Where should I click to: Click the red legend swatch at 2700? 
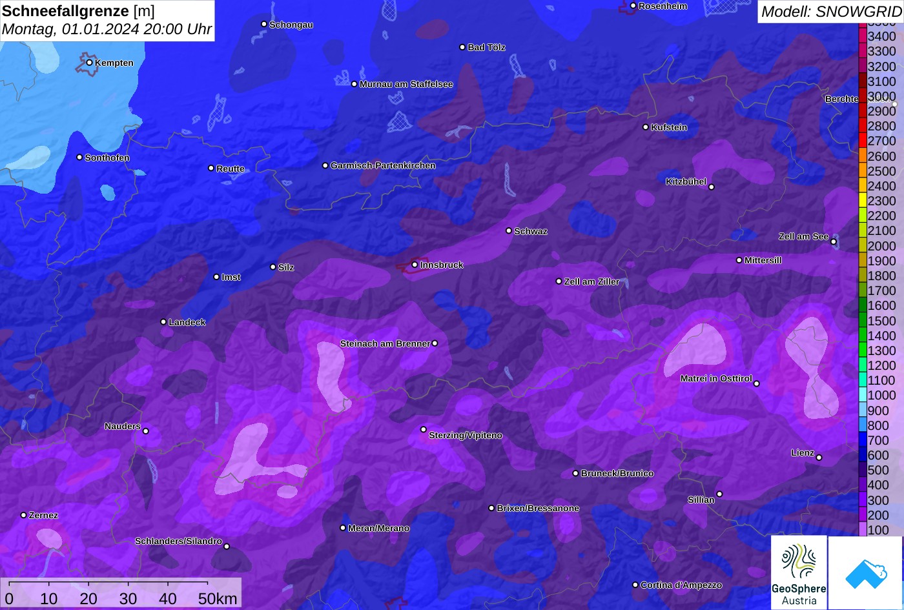(863, 141)
